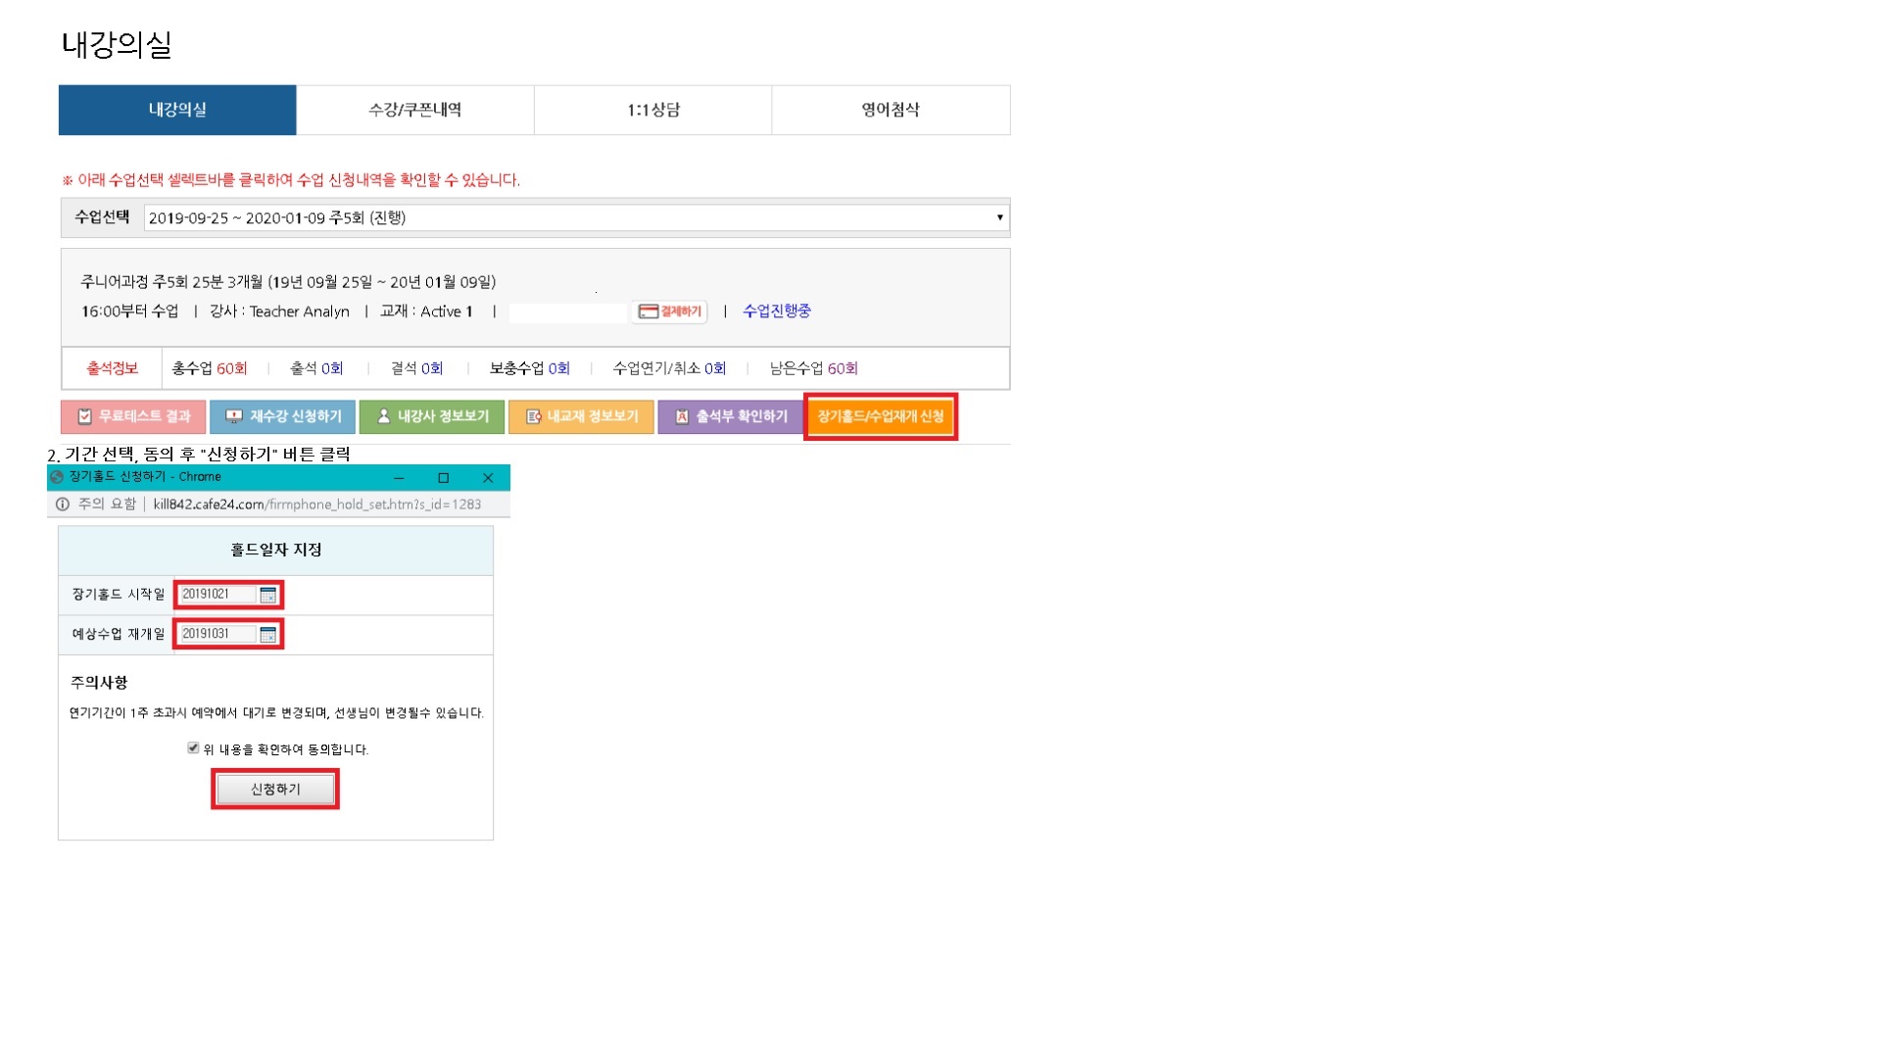Click the 출석정보 label

point(112,368)
